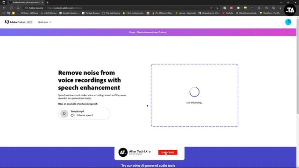Open the YouTube bookmark

point(228,13)
